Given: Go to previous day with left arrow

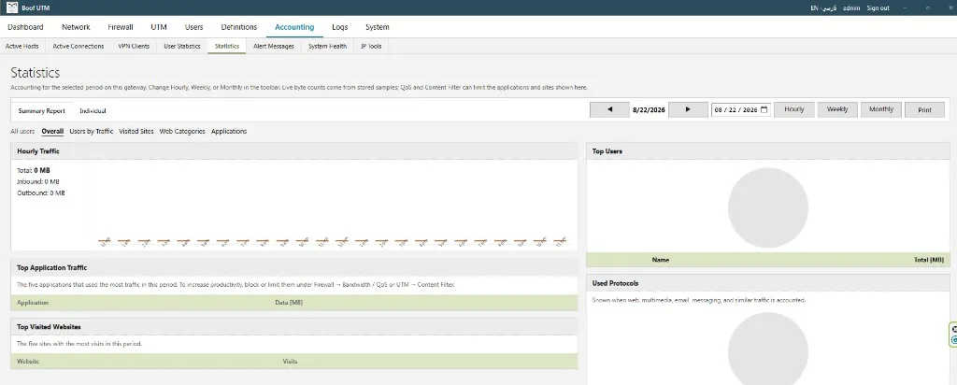Looking at the screenshot, I should [609, 110].
